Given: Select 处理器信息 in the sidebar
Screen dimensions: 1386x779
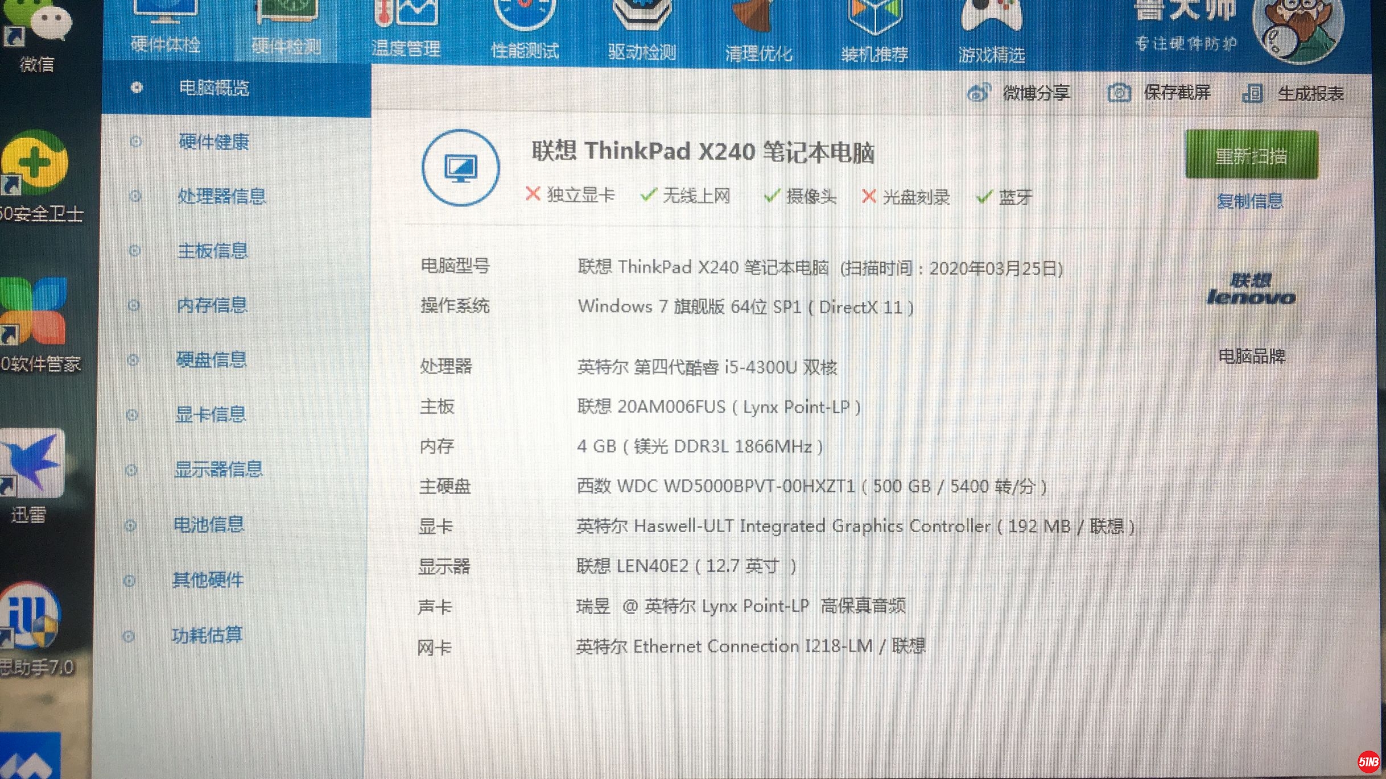Looking at the screenshot, I should pyautogui.click(x=222, y=196).
